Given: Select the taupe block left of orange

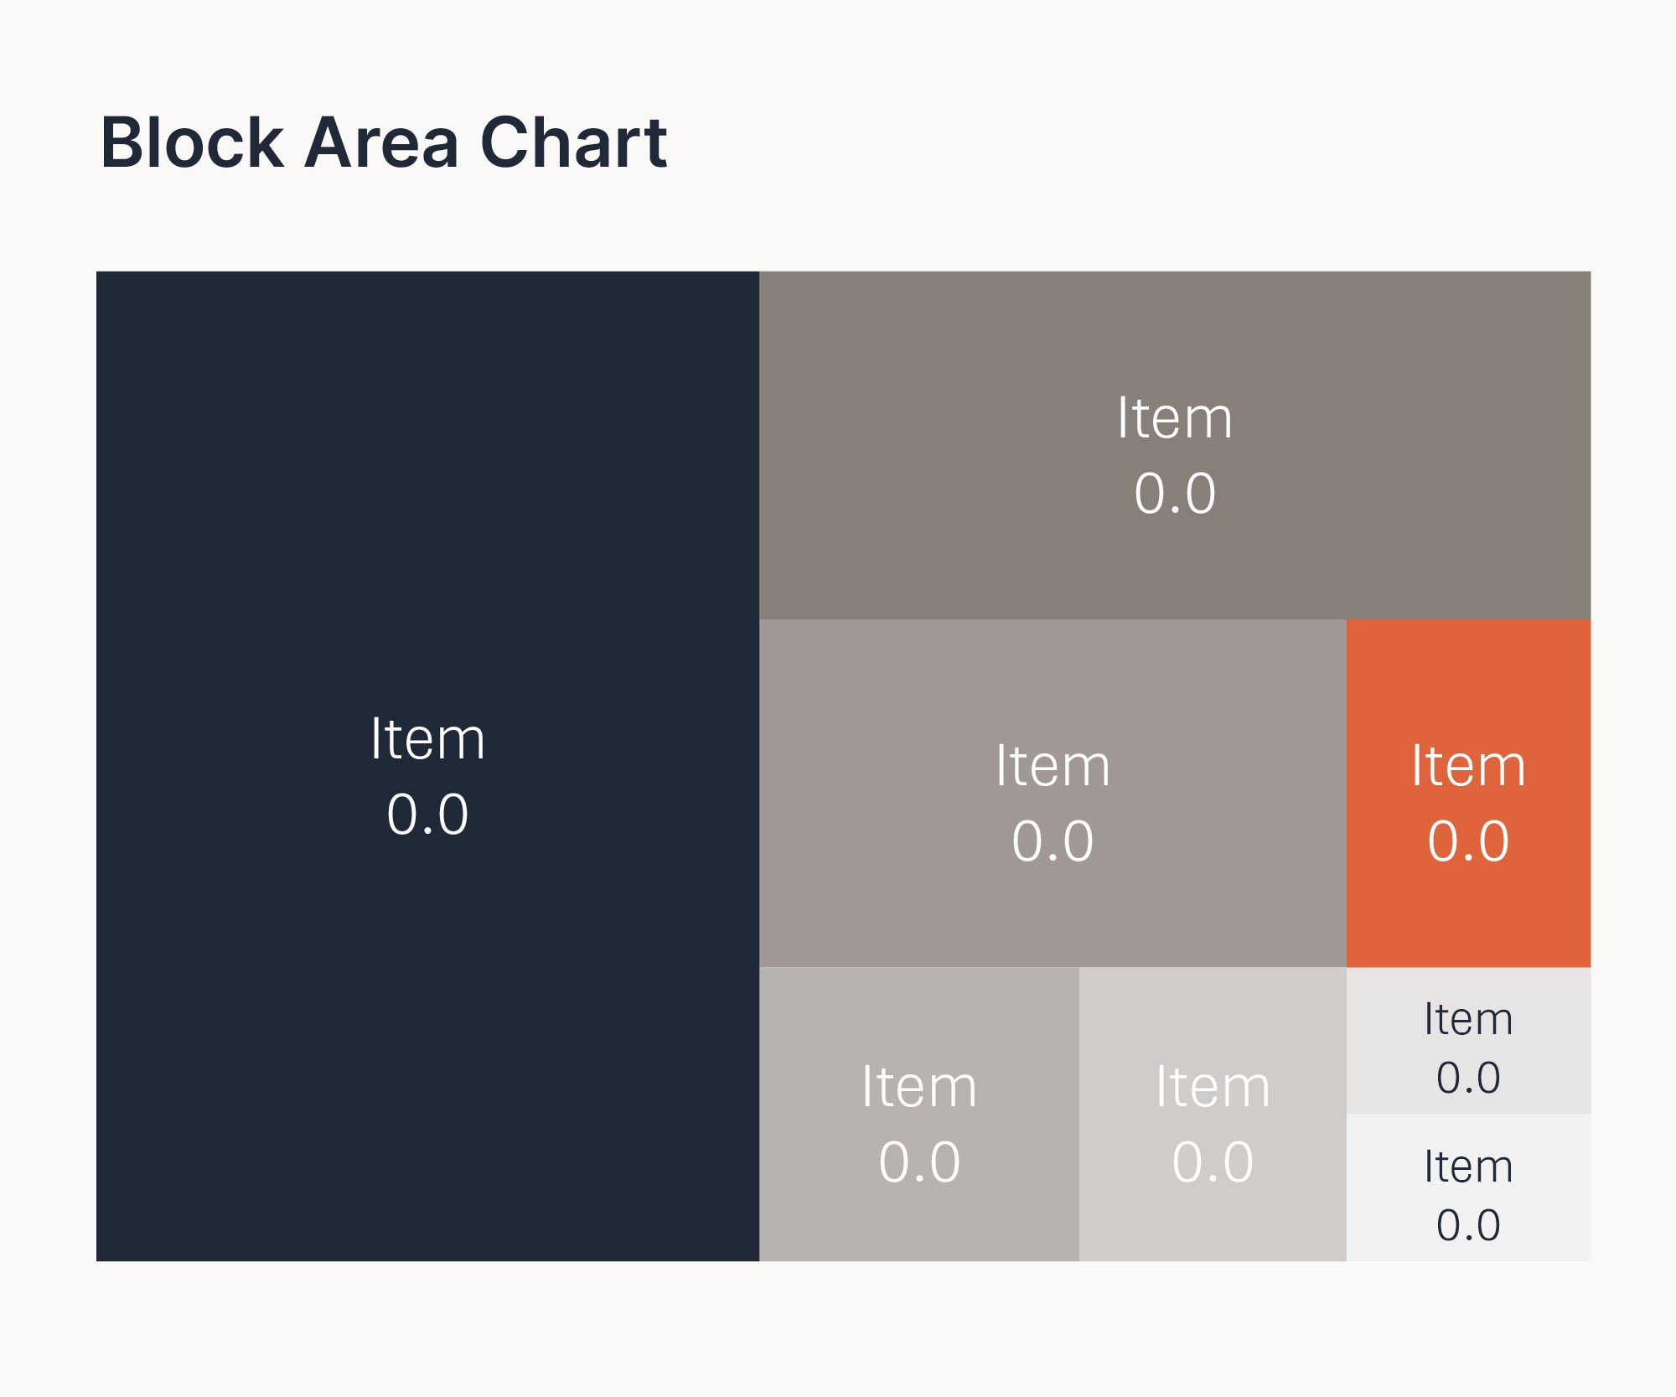Looking at the screenshot, I should tap(1053, 794).
